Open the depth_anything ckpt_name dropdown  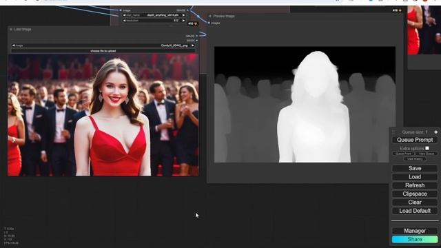pyautogui.click(x=154, y=15)
